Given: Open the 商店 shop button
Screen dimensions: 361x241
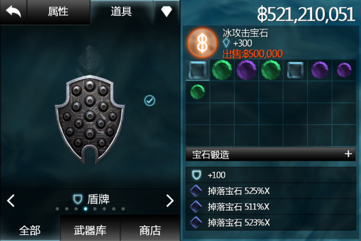Looking at the screenshot, I should pyautogui.click(x=150, y=230).
